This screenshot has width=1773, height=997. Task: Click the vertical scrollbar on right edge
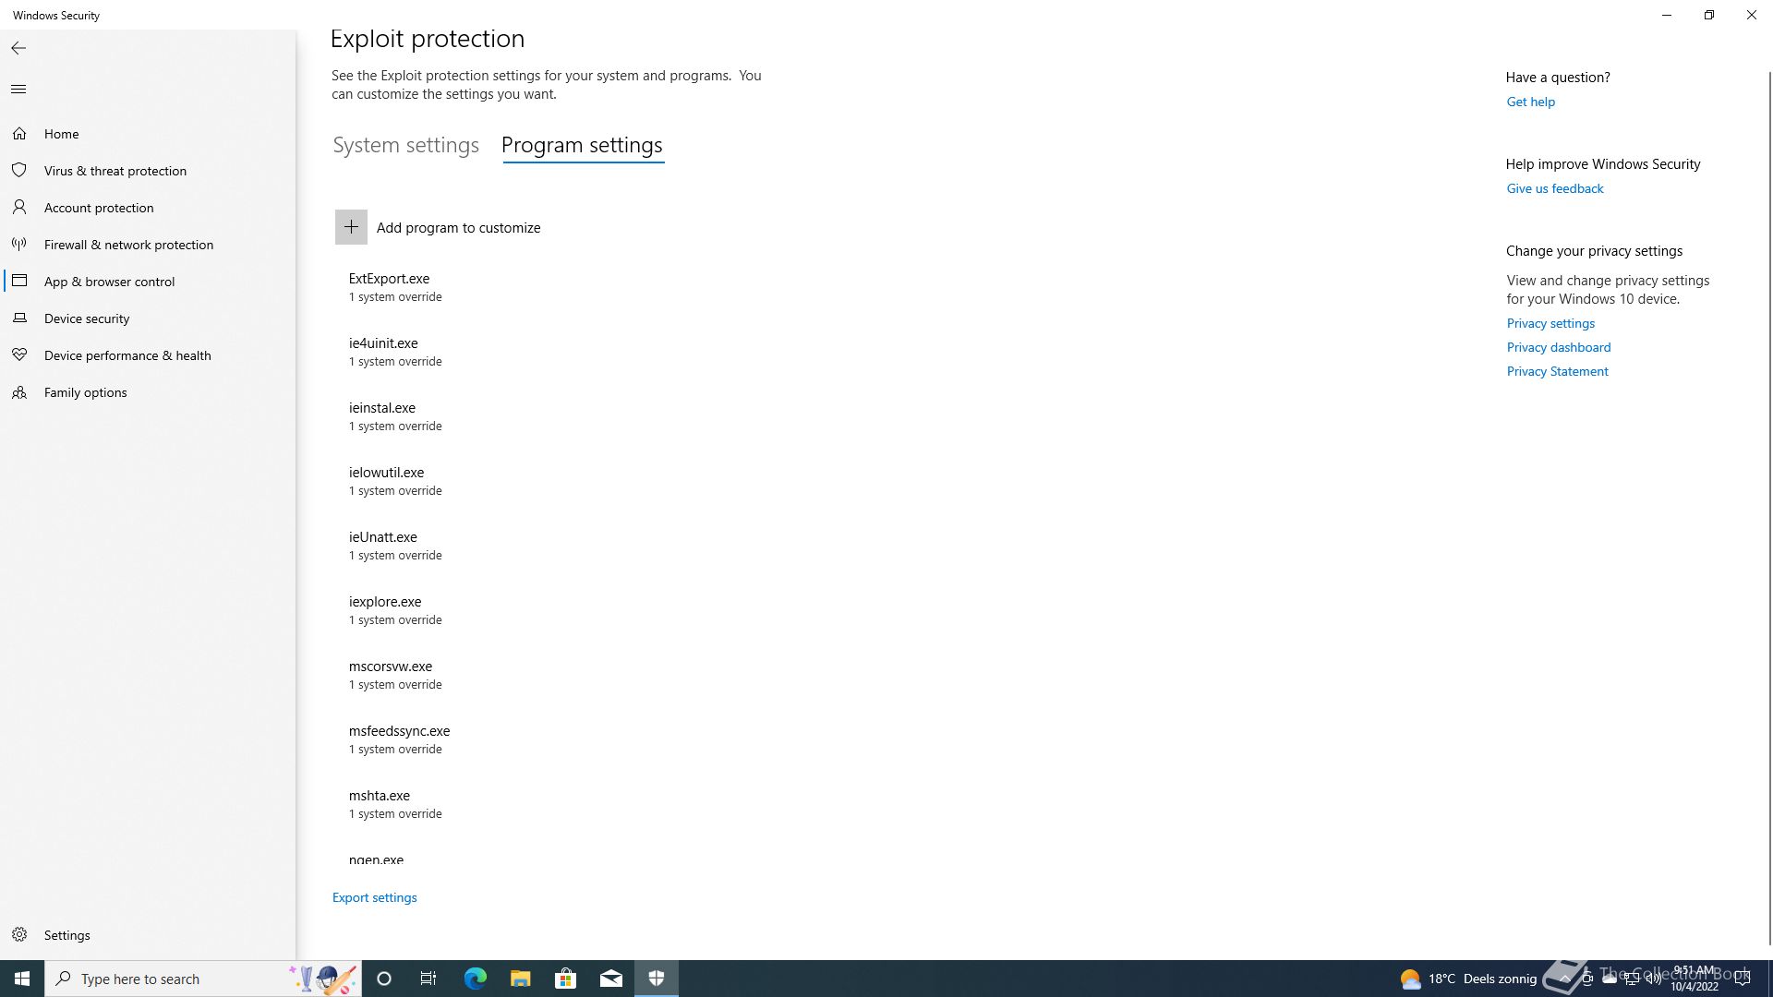[1769, 508]
